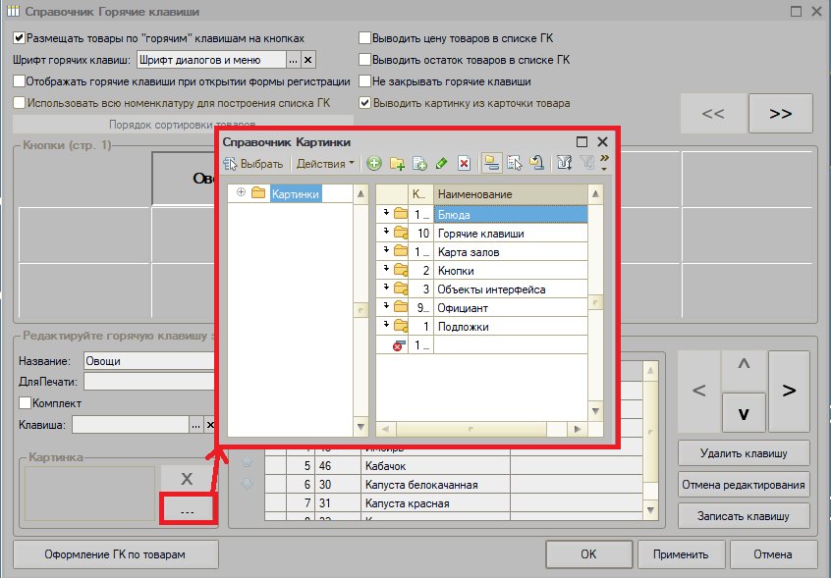Open the Клавиша field selection button
831x578 pixels.
pyautogui.click(x=196, y=425)
